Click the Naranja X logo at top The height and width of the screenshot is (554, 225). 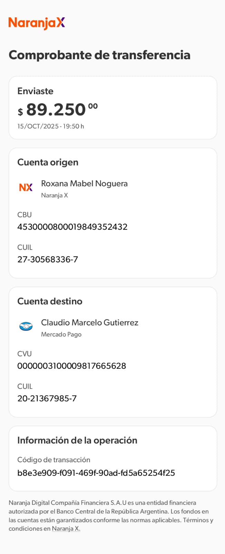click(x=37, y=23)
